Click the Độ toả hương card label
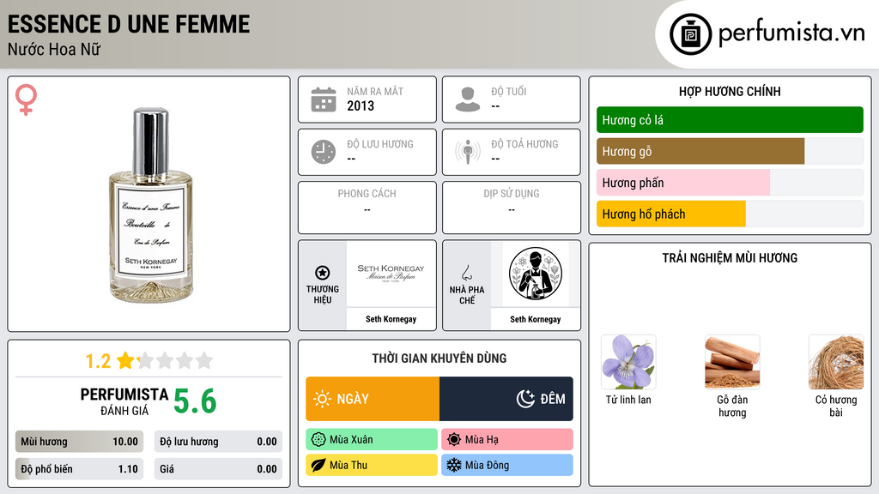The image size is (879, 494). (x=524, y=144)
